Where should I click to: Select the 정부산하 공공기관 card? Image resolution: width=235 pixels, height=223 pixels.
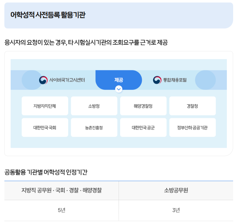point(192,128)
